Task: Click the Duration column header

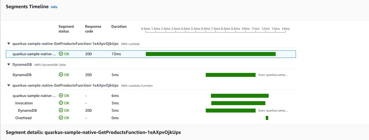Action: tap(119, 26)
